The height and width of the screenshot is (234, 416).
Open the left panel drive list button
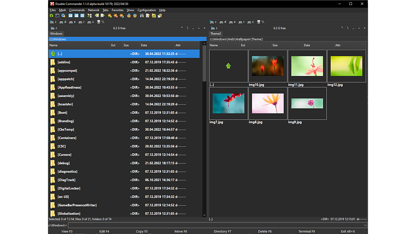click(54, 28)
